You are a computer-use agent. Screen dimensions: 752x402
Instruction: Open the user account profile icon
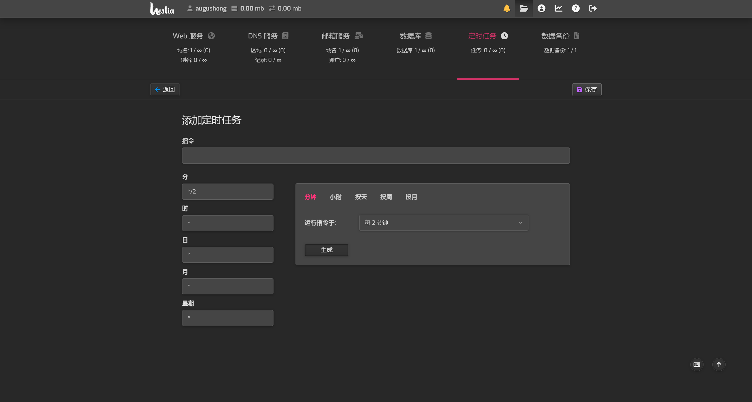[541, 8]
